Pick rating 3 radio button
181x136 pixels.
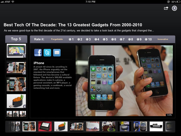tap(88, 39)
